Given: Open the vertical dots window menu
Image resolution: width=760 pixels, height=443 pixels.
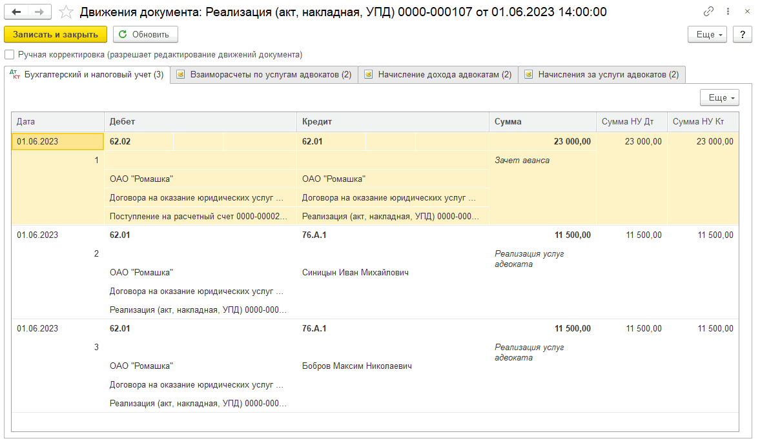Looking at the screenshot, I should (729, 12).
